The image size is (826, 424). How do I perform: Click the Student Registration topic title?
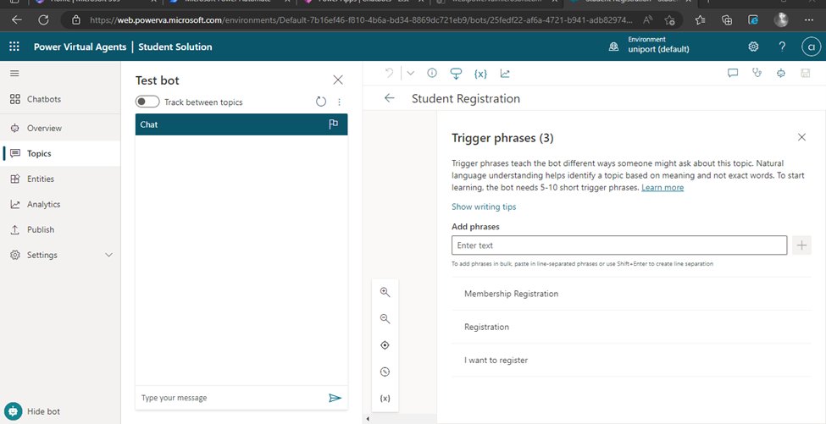pyautogui.click(x=466, y=98)
